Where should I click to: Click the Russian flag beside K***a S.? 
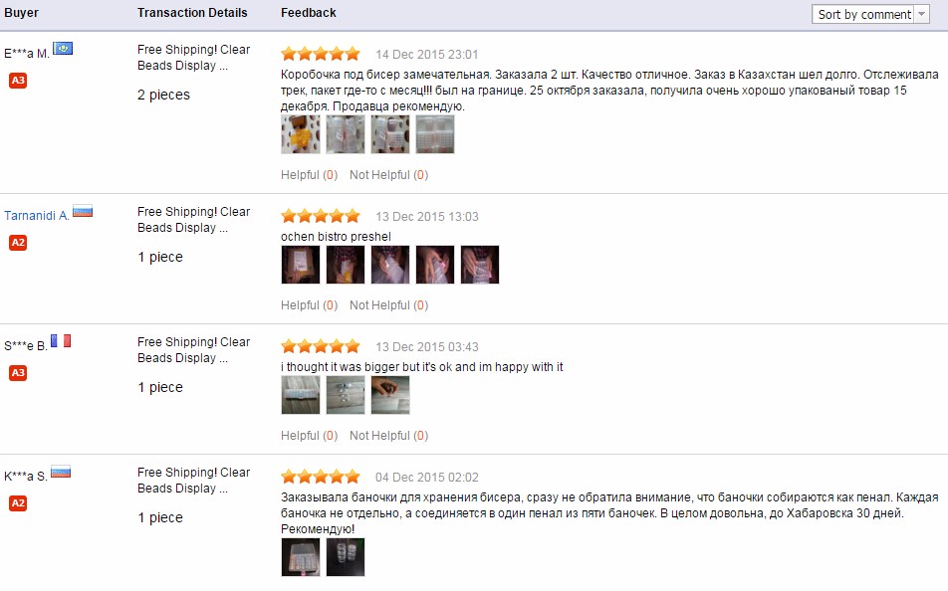pyautogui.click(x=61, y=472)
